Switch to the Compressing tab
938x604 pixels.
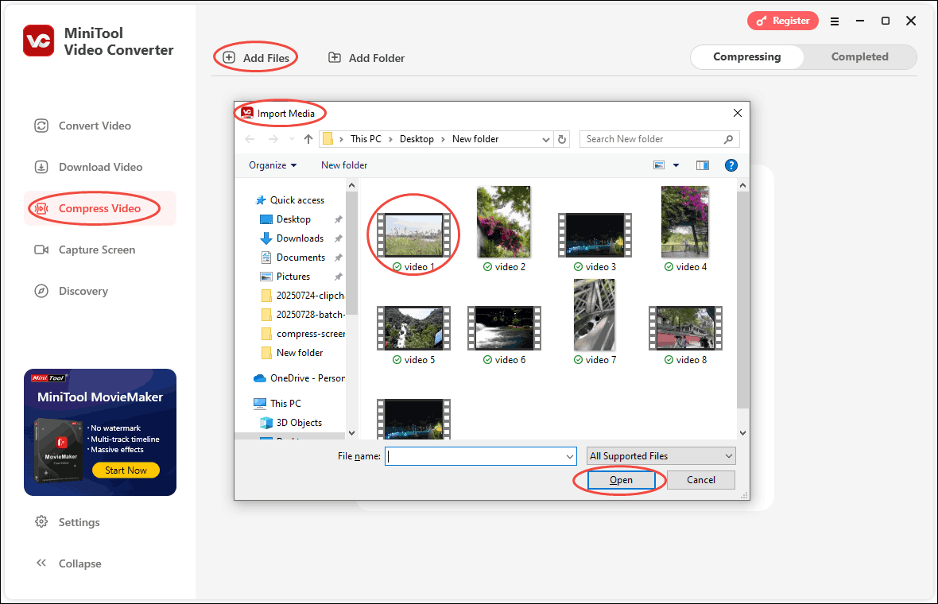[746, 56]
